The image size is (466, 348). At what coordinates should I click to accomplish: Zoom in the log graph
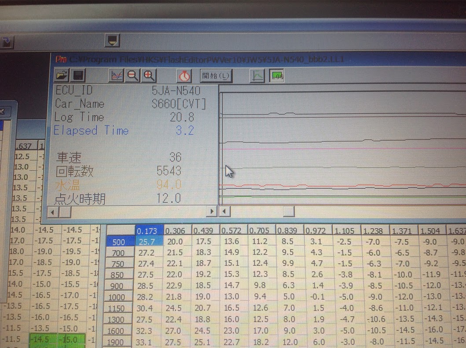(x=149, y=76)
